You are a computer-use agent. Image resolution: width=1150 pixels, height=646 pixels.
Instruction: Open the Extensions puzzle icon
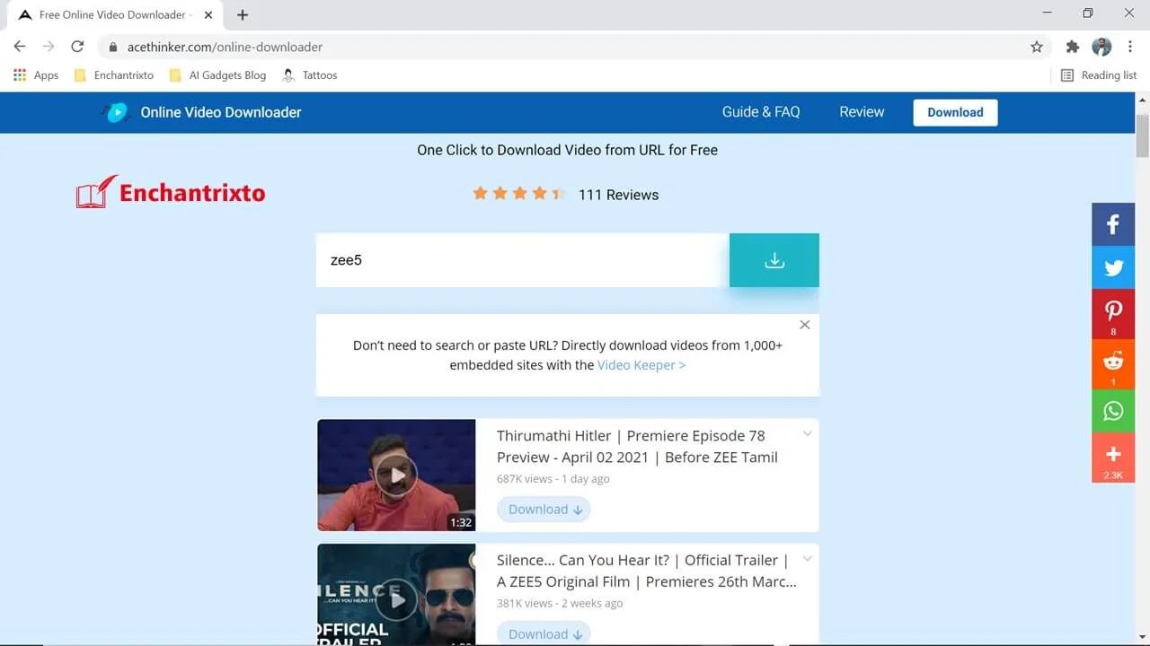coord(1072,47)
